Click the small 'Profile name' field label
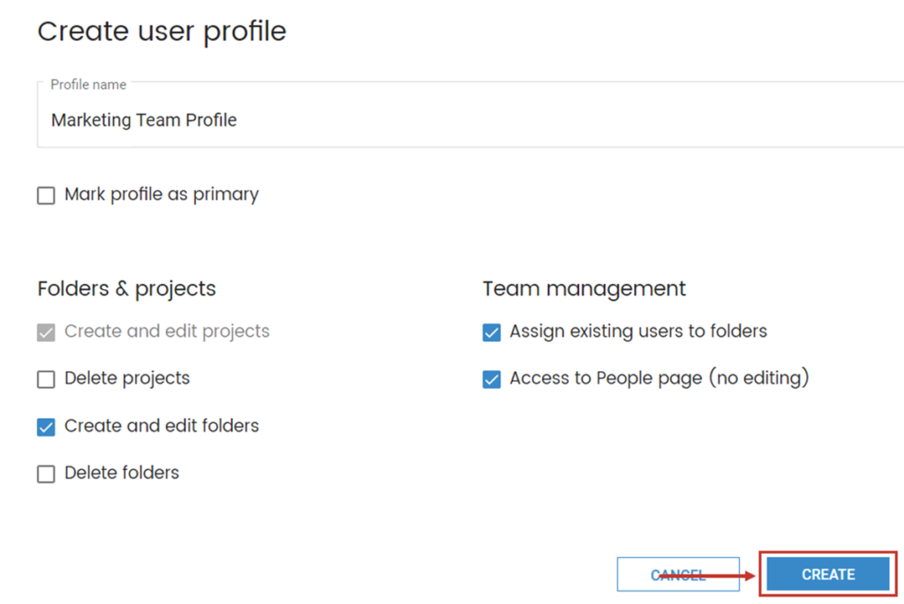Viewport: 904px width, 604px height. [88, 85]
